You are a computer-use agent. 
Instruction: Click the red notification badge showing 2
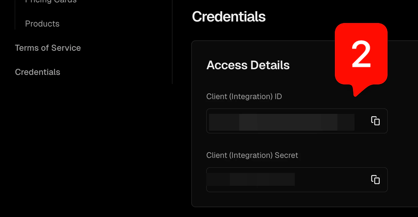tap(361, 54)
